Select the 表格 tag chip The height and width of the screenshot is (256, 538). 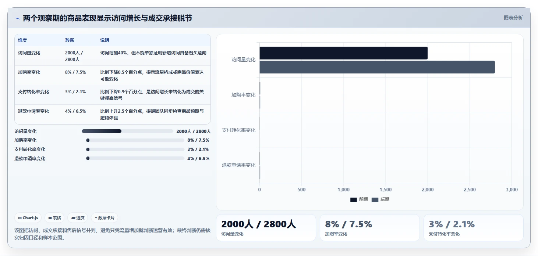pyautogui.click(x=54, y=218)
